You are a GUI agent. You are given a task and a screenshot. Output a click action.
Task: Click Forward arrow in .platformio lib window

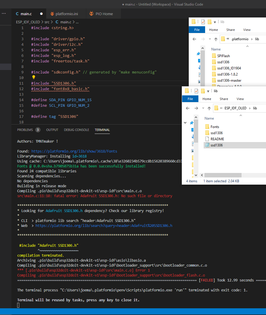click(x=203, y=39)
